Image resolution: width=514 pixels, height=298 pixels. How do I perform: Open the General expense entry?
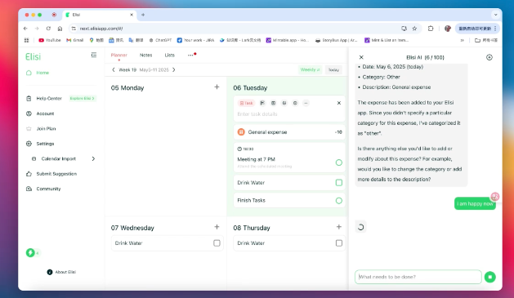pos(289,132)
